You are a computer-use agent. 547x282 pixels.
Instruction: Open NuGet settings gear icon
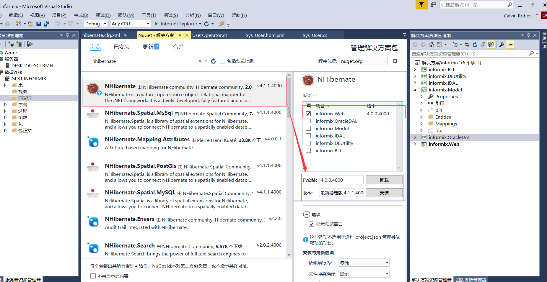click(x=395, y=61)
